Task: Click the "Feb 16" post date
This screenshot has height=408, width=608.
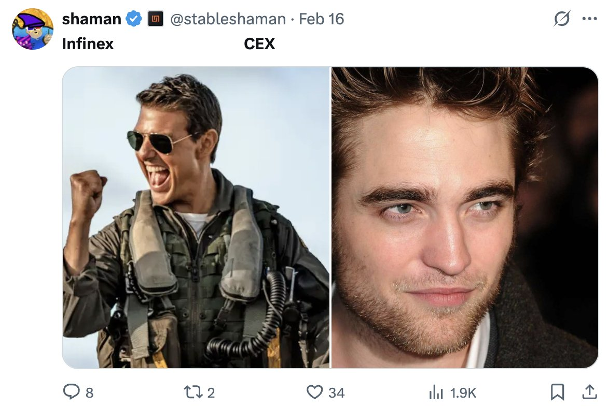Action: tap(322, 19)
